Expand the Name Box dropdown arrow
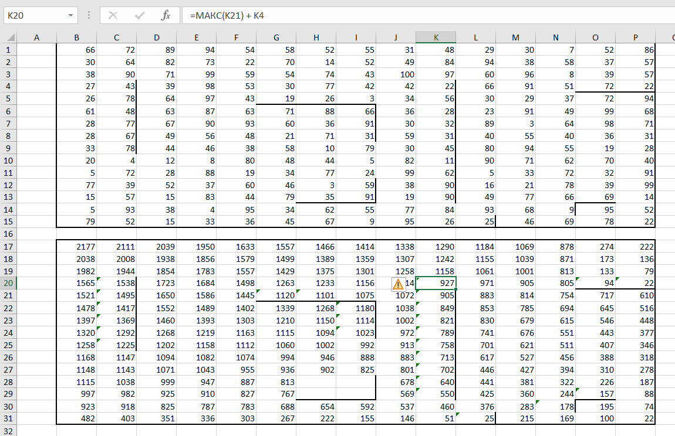The height and width of the screenshot is (436, 675). 70,16
